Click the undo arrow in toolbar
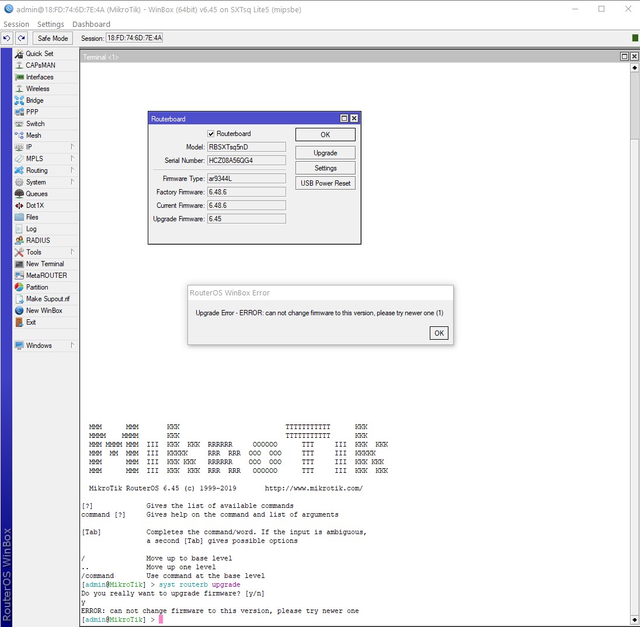The image size is (640, 627). pos(6,39)
